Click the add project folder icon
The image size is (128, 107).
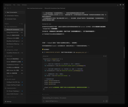[22, 24]
